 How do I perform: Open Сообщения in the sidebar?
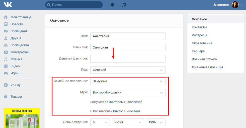pyautogui.click(x=19, y=31)
